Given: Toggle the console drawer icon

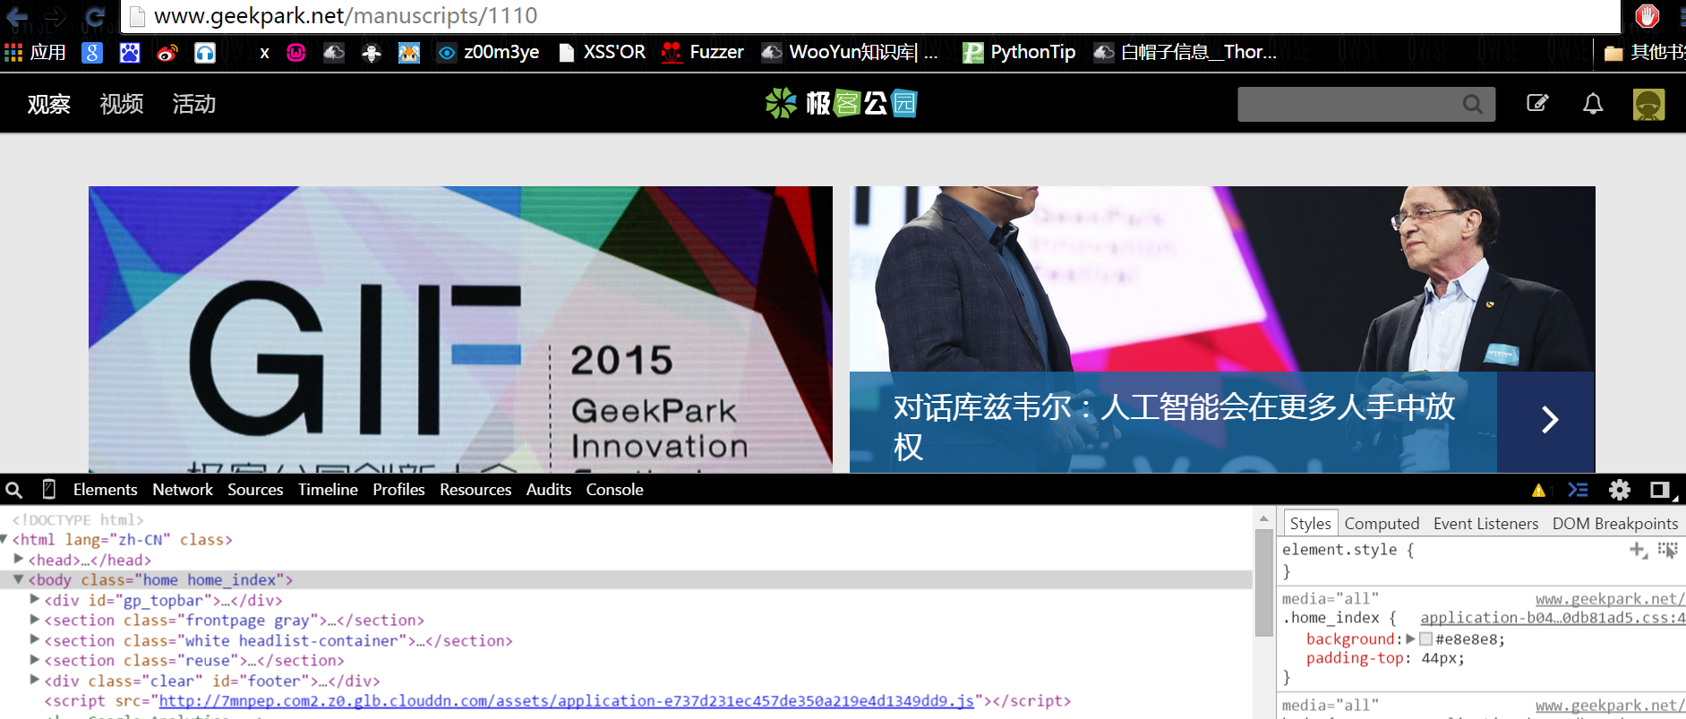Looking at the screenshot, I should coord(1578,490).
